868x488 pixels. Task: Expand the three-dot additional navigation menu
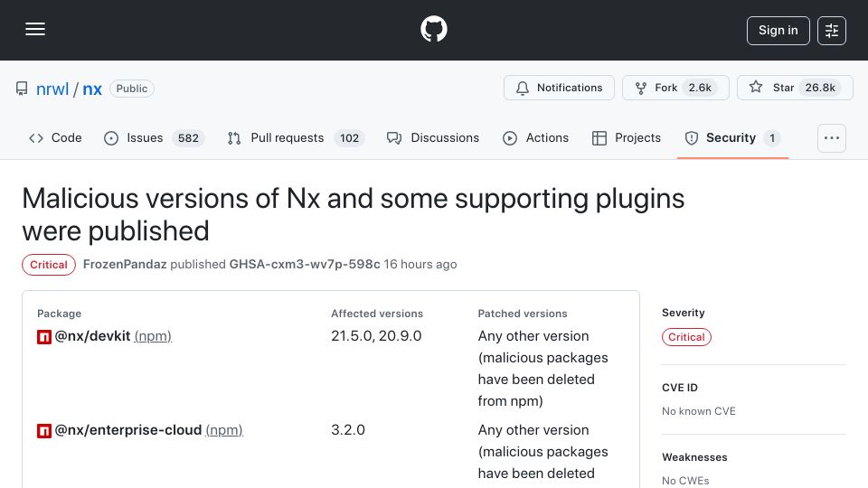[832, 137]
